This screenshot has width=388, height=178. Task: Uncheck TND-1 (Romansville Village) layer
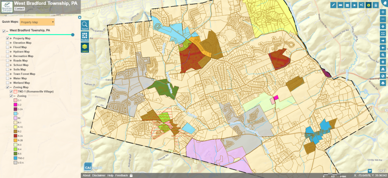(11, 91)
